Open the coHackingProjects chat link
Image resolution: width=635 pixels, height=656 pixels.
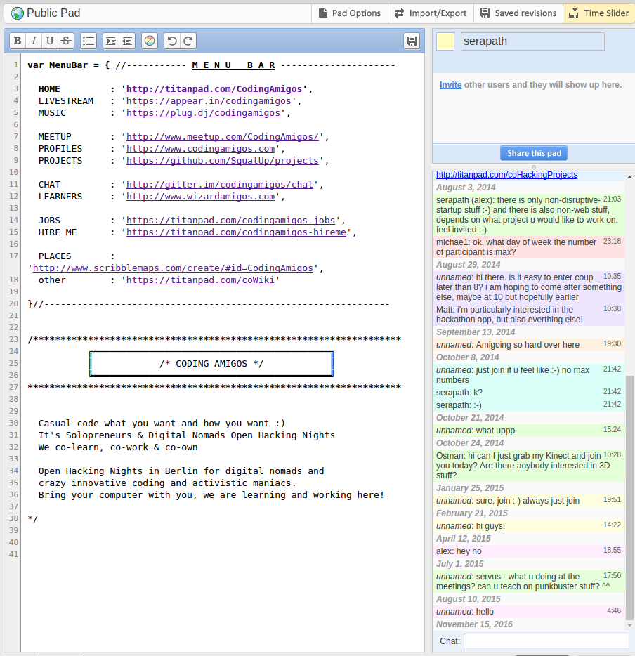click(506, 175)
